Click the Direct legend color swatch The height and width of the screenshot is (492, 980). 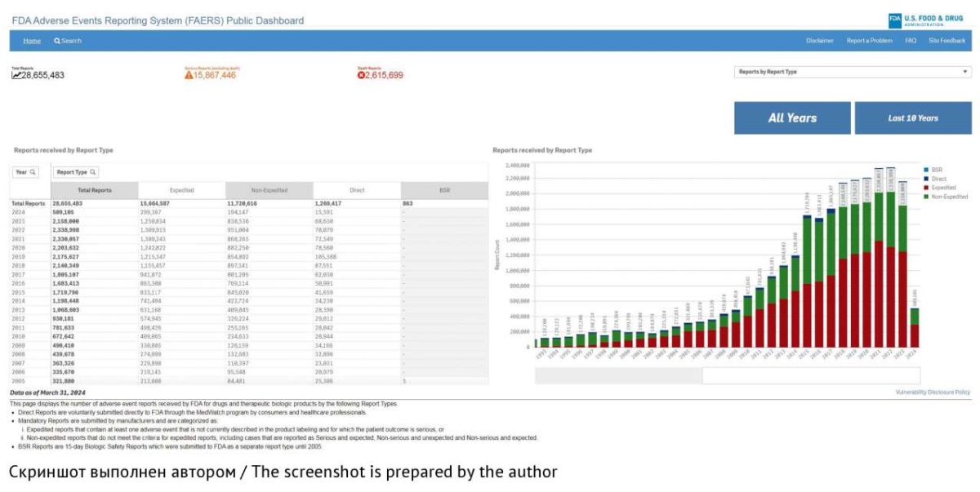click(925, 179)
